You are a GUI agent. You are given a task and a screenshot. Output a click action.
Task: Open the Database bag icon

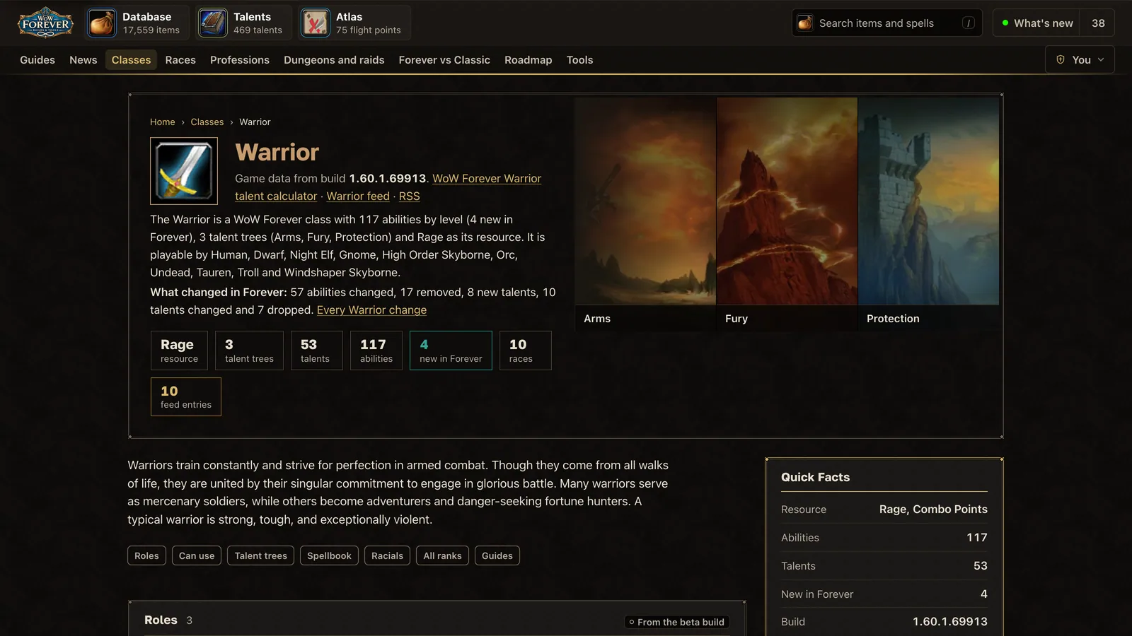102,23
